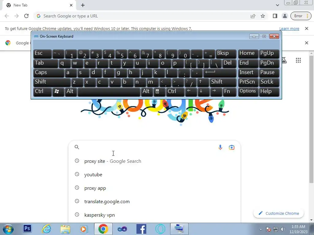Click the Error update button
The image size is (314, 235).
point(301,16)
